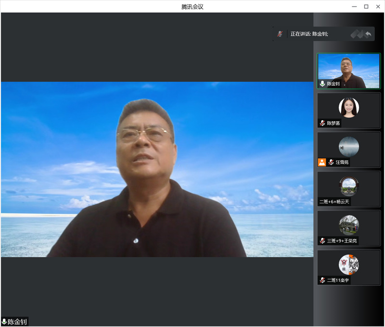Click the layout switch icon in floating toolbar

356,34
